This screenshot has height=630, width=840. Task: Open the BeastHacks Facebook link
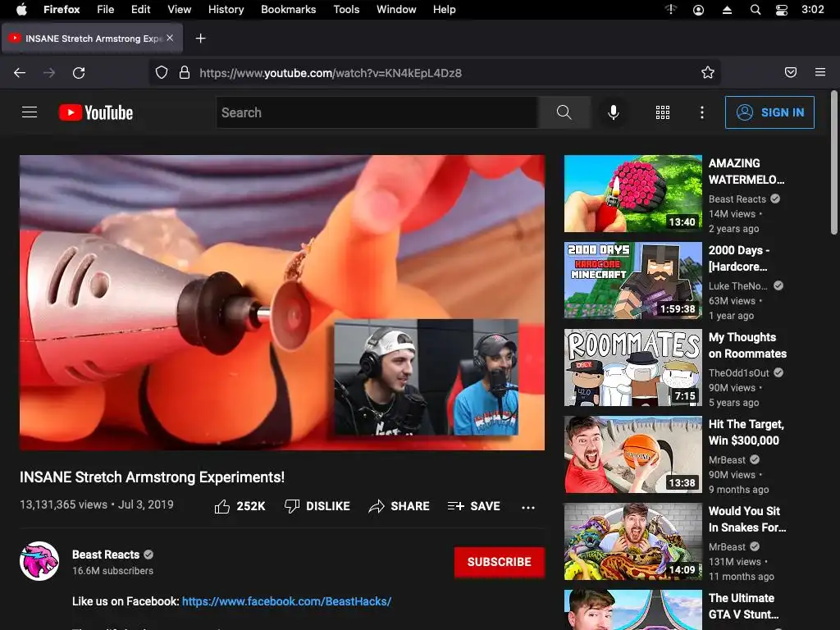286,601
